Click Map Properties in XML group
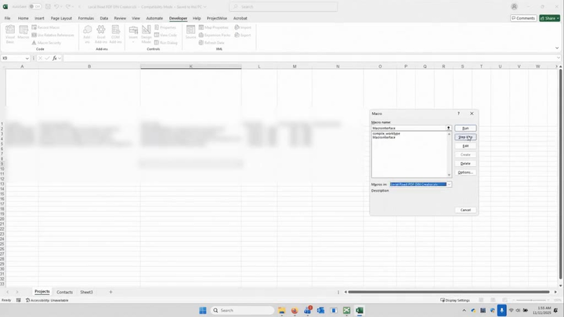This screenshot has height=317, width=564. coord(214,27)
